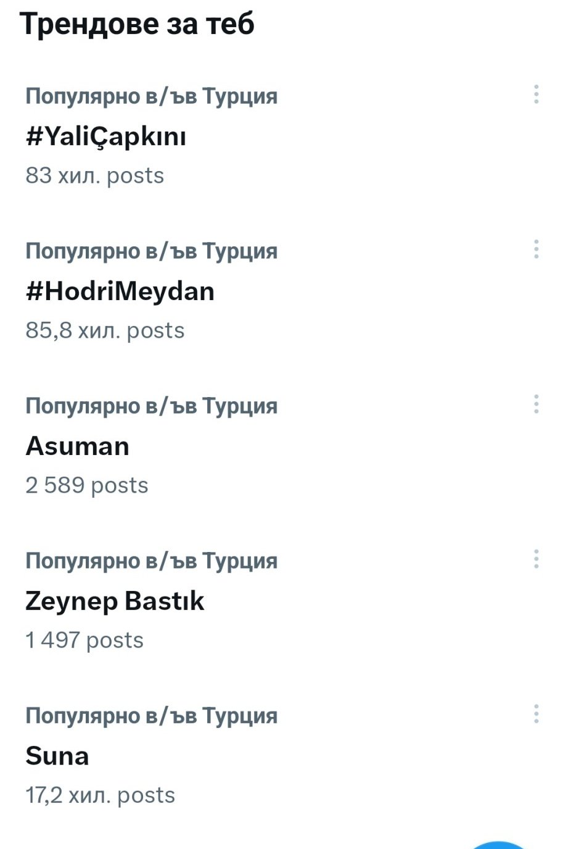568x849 pixels.
Task: Click the "17,2 хил. posts" count
Action: (100, 796)
